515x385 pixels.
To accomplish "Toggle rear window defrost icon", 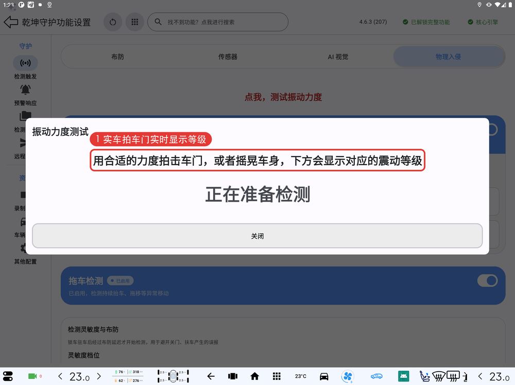I will point(453,376).
